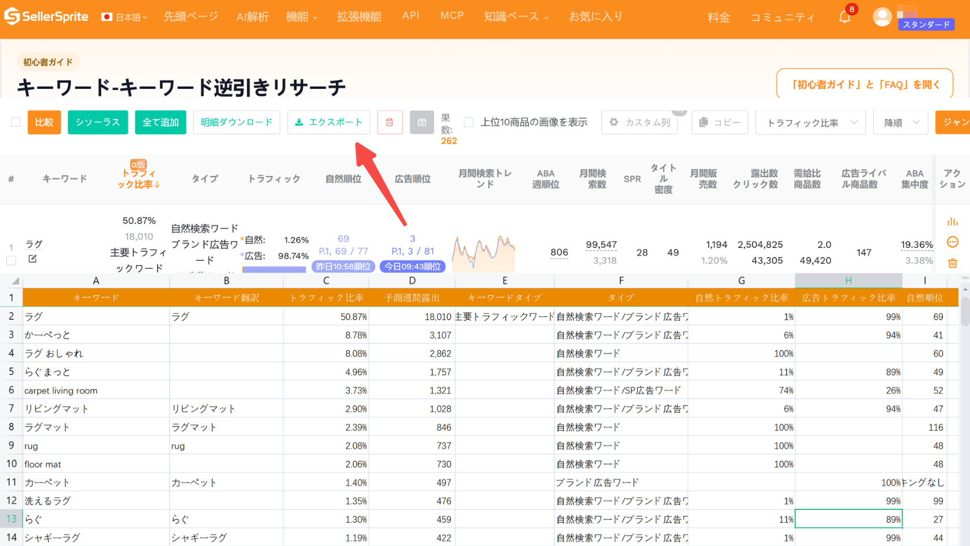Open AI解析 menu item
The height and width of the screenshot is (546, 970).
point(252,17)
